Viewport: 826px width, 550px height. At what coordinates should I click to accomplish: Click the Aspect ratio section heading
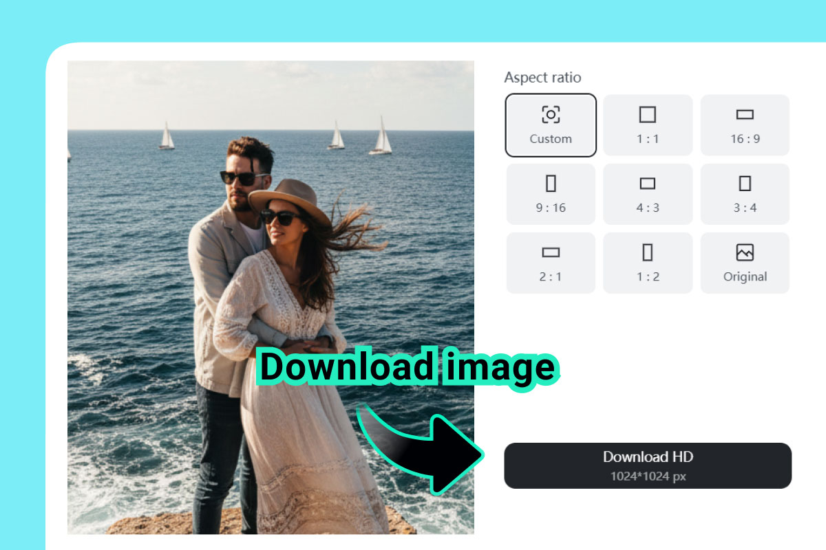[x=543, y=77]
